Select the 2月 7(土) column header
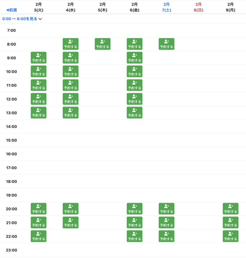 tap(166, 7)
